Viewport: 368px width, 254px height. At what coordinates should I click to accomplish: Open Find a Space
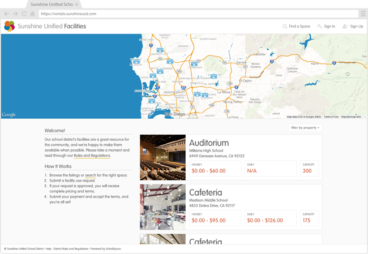(299, 26)
